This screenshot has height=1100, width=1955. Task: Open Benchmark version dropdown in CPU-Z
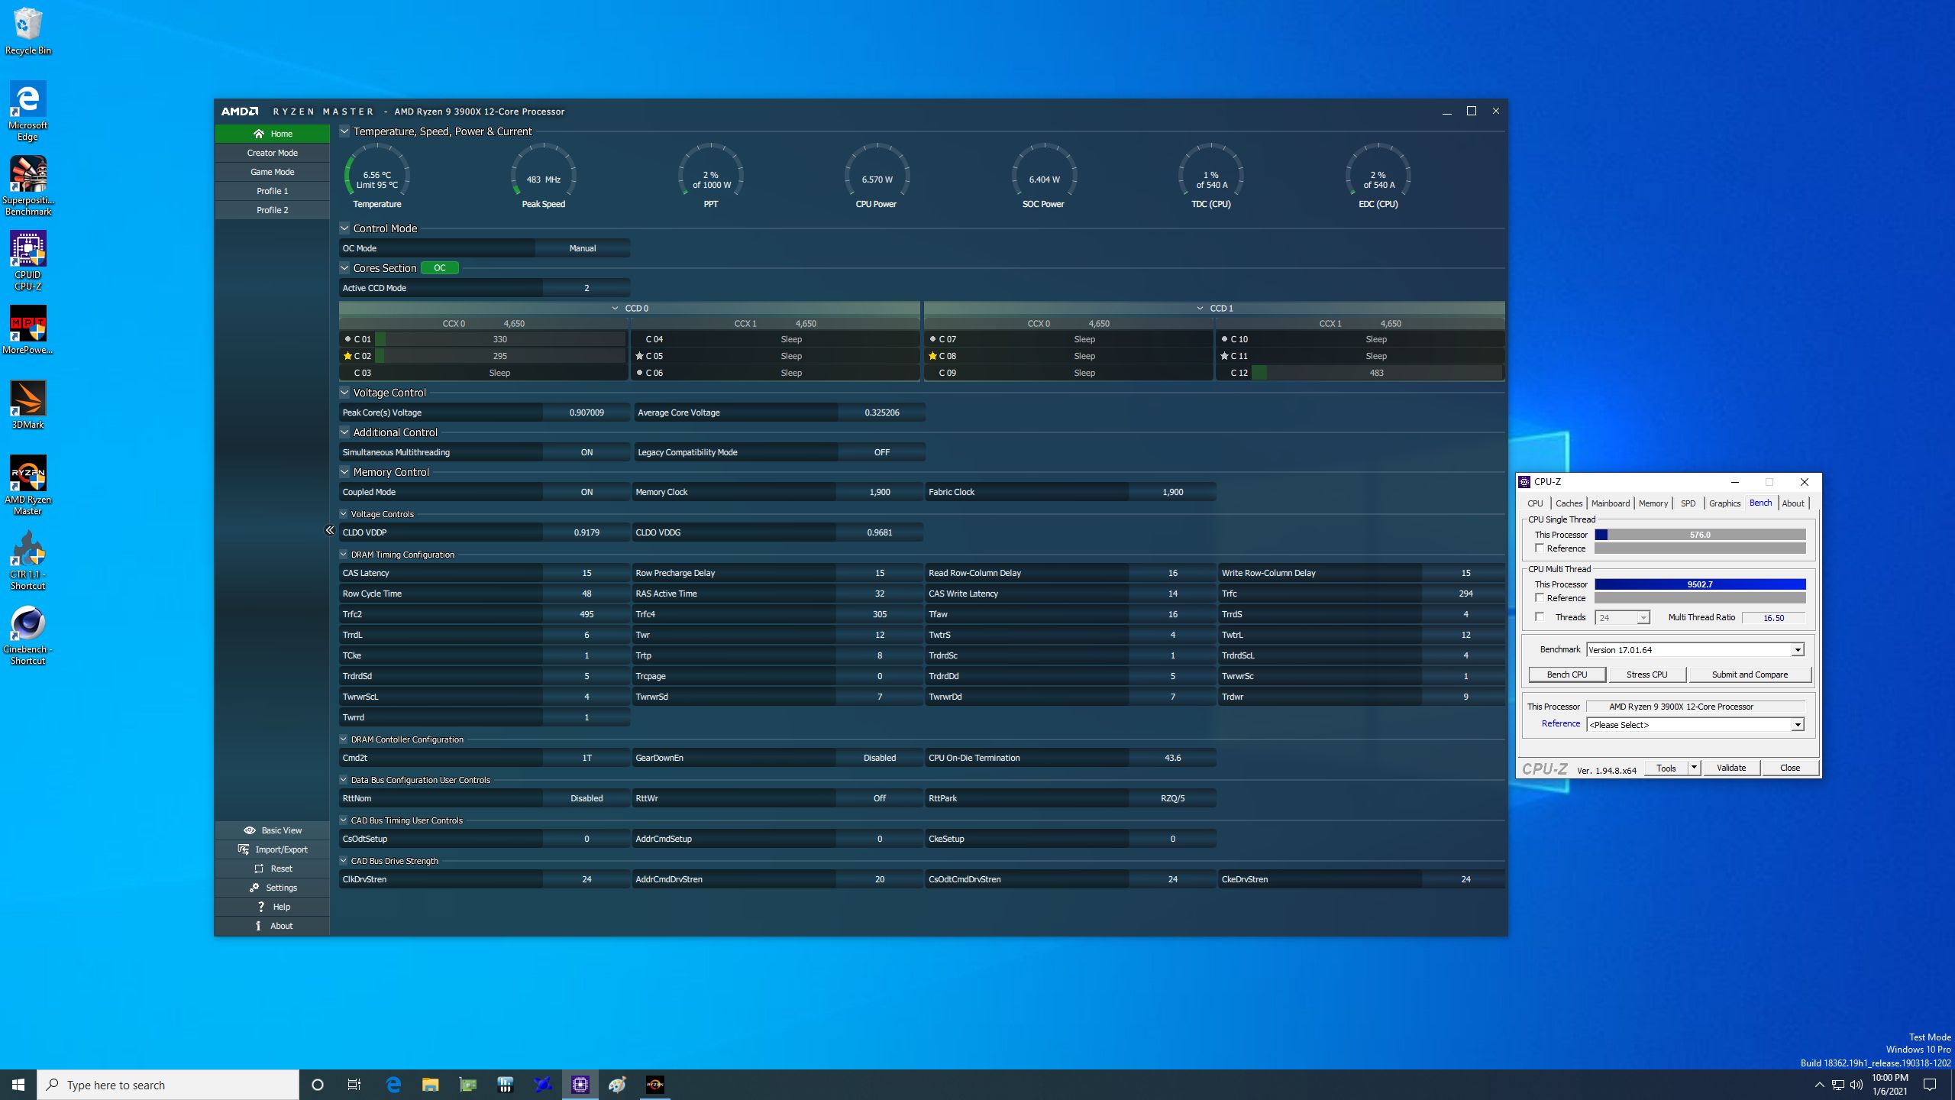click(1798, 650)
